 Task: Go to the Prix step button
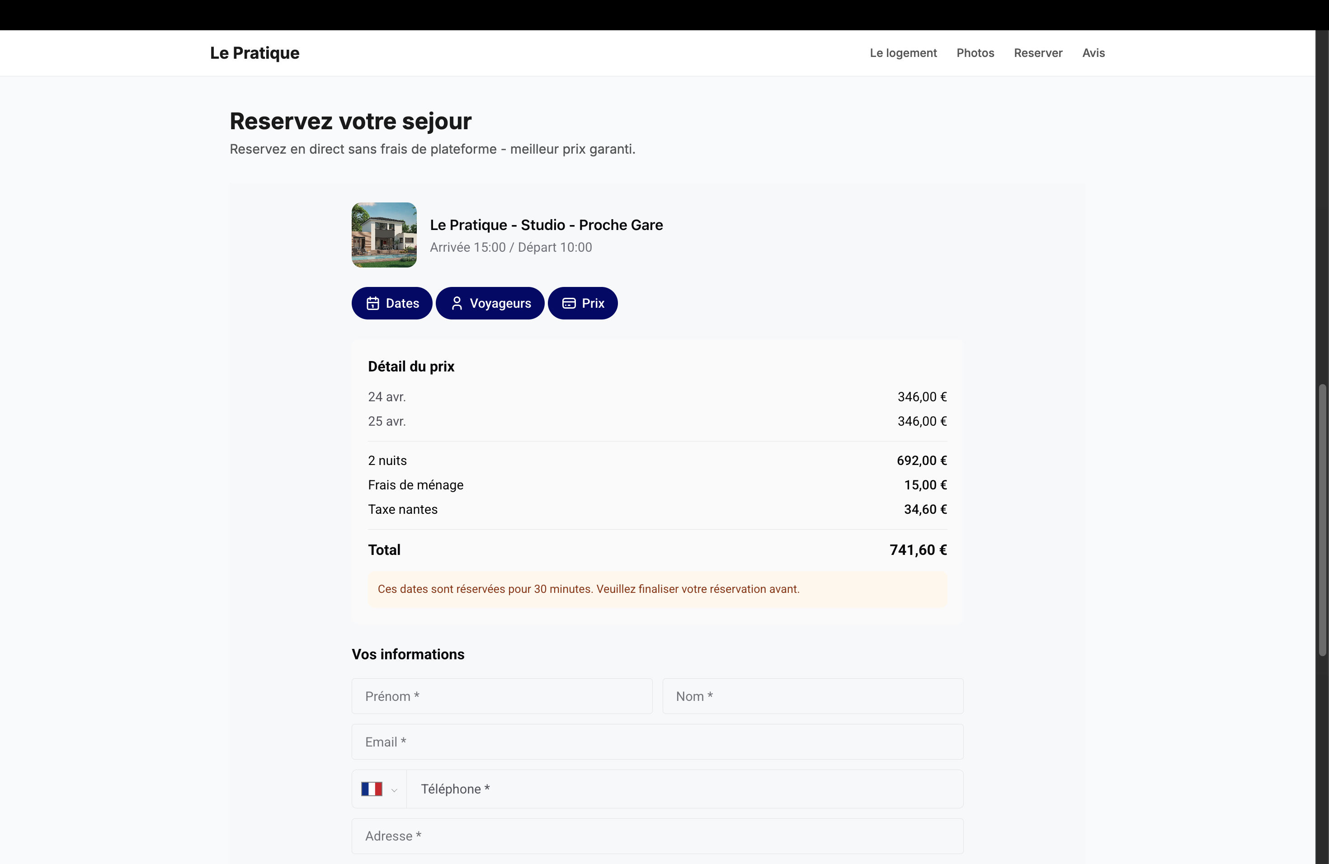582,303
